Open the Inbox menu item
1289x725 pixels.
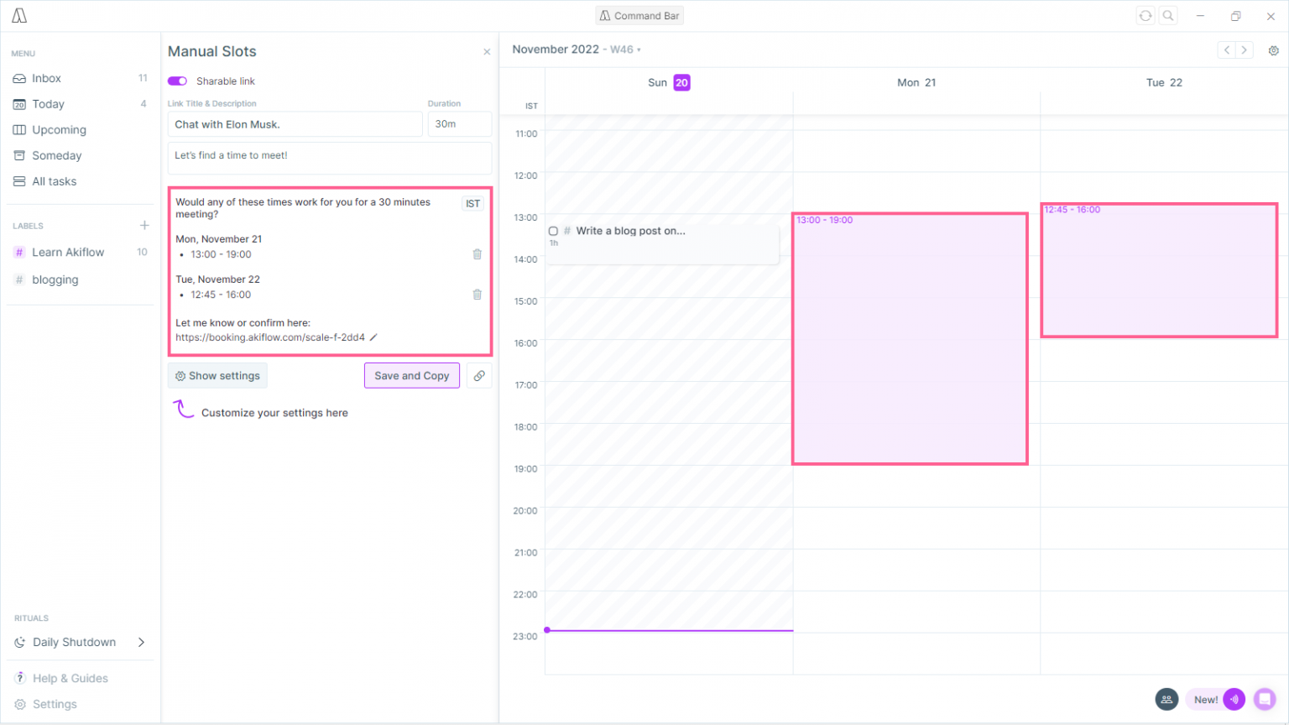point(47,78)
